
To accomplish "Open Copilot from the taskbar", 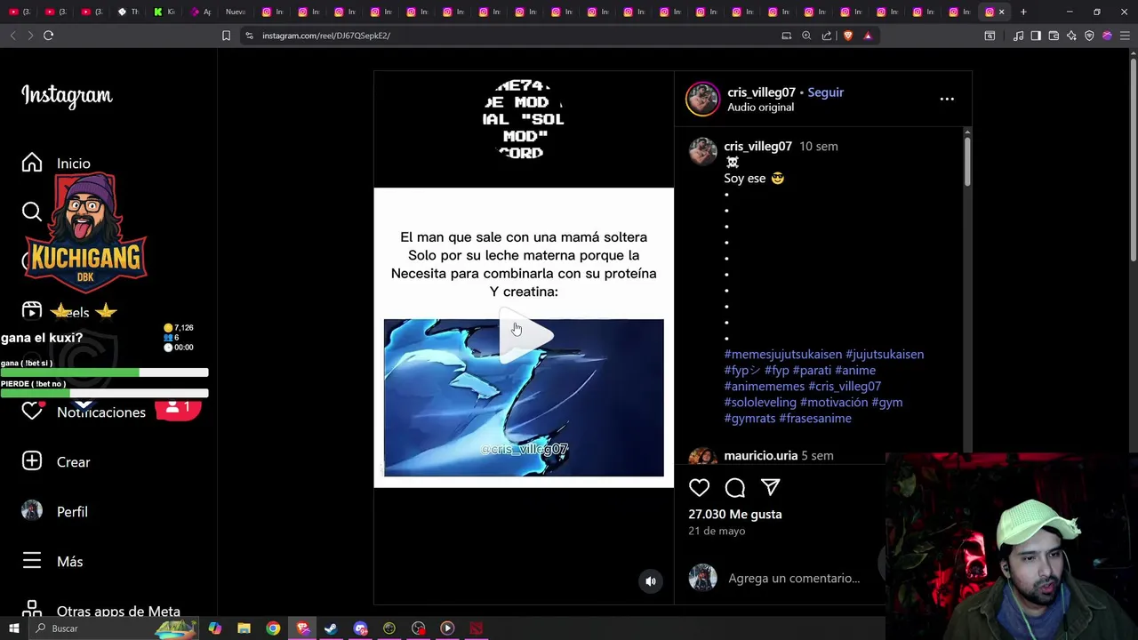I will click(x=214, y=628).
